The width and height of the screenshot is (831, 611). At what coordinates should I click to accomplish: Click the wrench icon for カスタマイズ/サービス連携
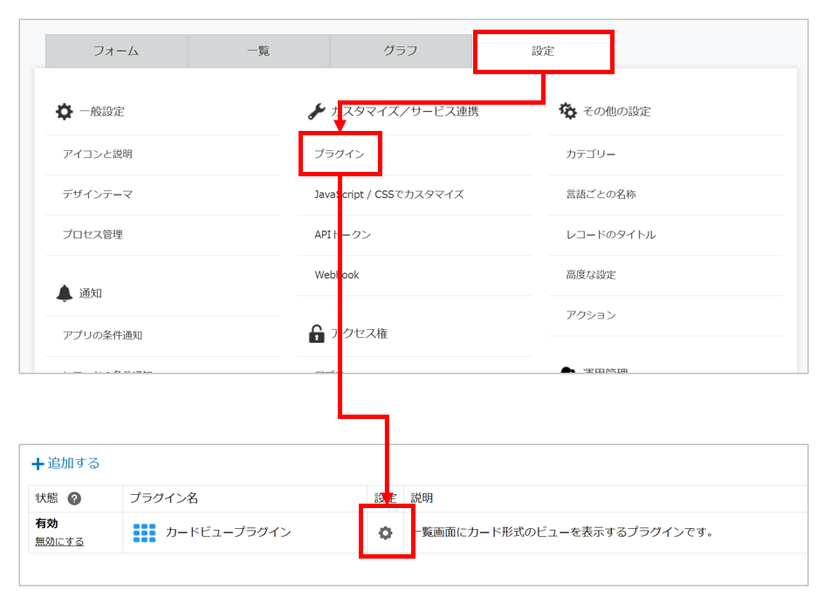[x=316, y=111]
